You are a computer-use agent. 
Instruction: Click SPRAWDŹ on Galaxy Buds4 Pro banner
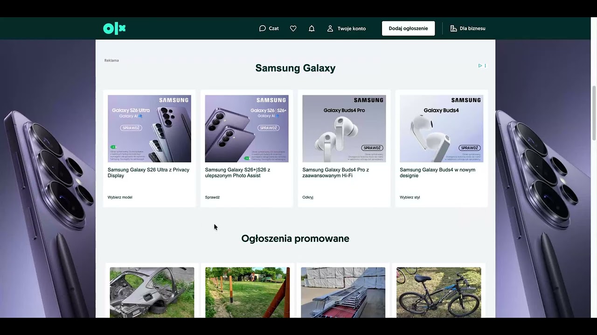[x=372, y=148]
